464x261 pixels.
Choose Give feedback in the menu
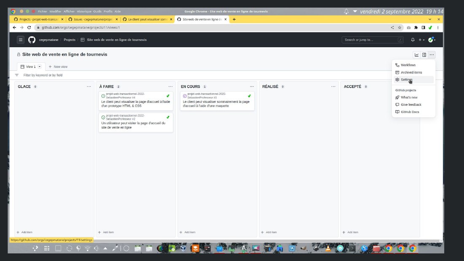[413, 105]
